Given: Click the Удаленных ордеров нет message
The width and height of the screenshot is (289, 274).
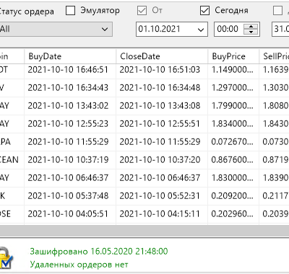Looking at the screenshot, I should pos(79,265).
